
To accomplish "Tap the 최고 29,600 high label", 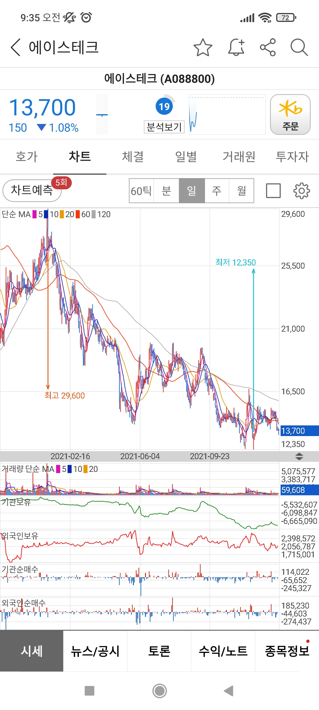I will pos(65,396).
